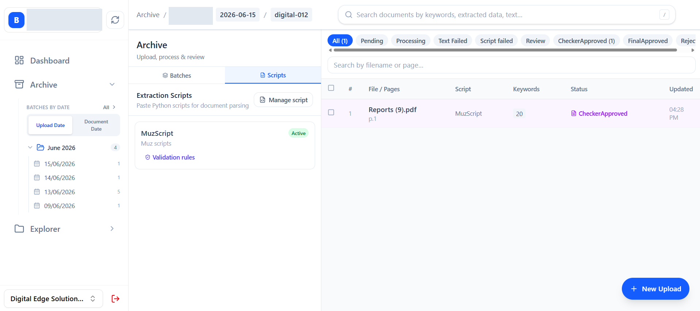Image resolution: width=700 pixels, height=311 pixels.
Task: Click the keywords count 20
Action: 519,114
